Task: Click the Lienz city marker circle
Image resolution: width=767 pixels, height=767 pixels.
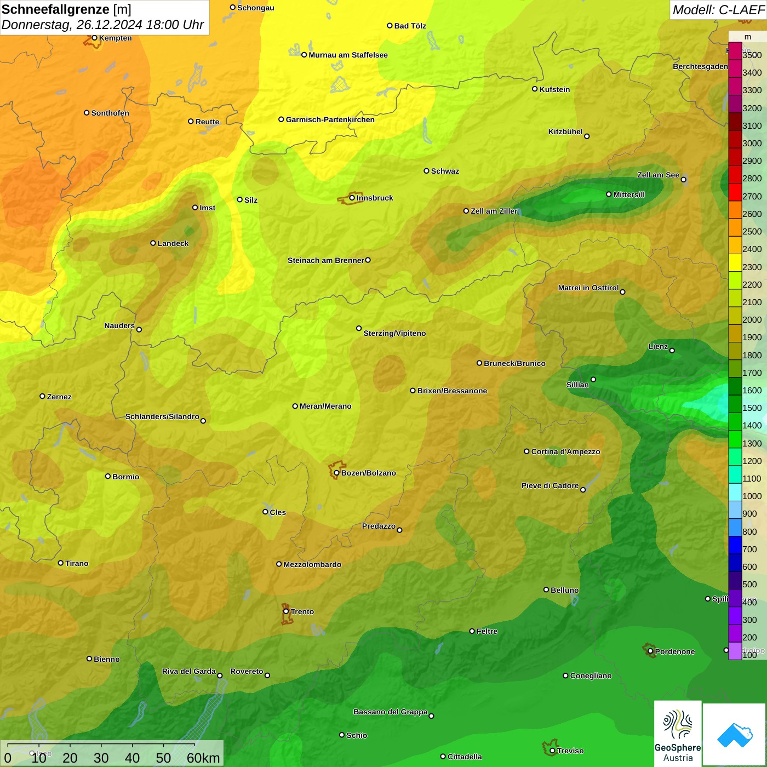Action: pos(672,350)
